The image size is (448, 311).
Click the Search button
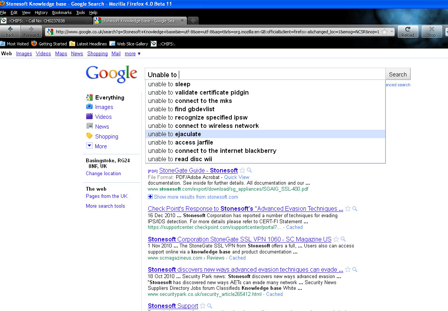coord(398,74)
